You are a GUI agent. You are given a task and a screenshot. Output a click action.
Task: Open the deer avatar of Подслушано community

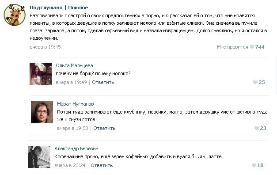(15, 15)
